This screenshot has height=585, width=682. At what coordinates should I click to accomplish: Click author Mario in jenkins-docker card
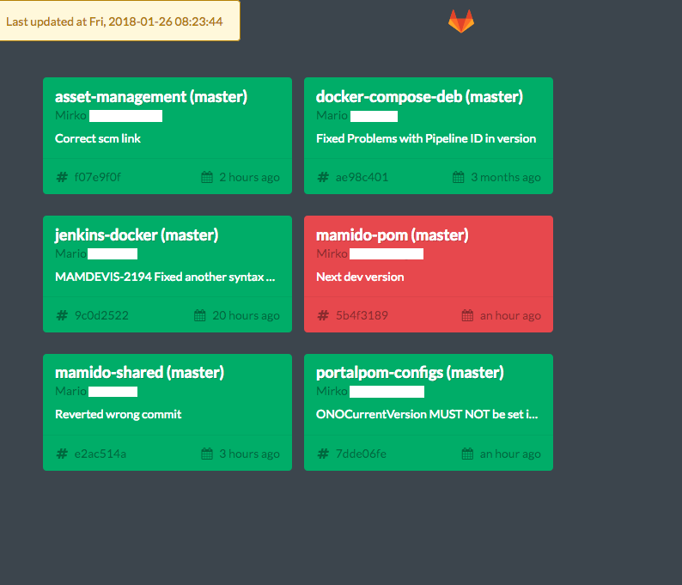tap(70, 253)
